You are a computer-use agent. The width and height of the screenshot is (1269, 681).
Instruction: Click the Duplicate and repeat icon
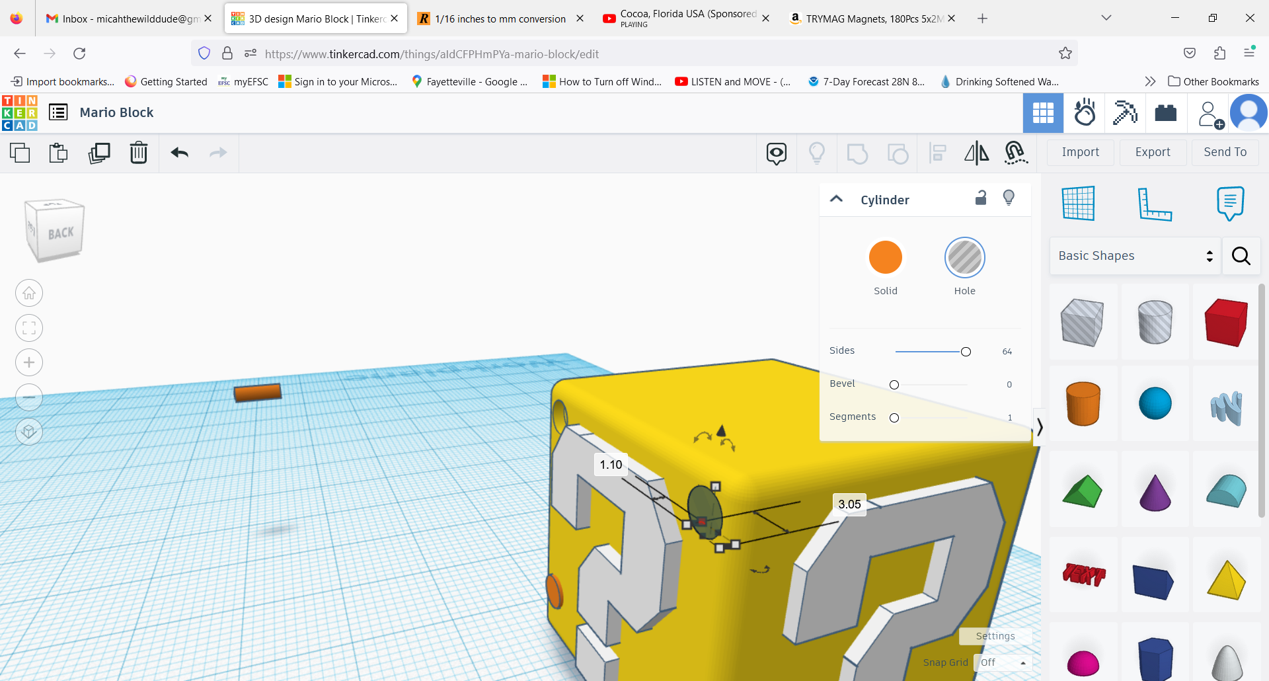pyautogui.click(x=99, y=153)
